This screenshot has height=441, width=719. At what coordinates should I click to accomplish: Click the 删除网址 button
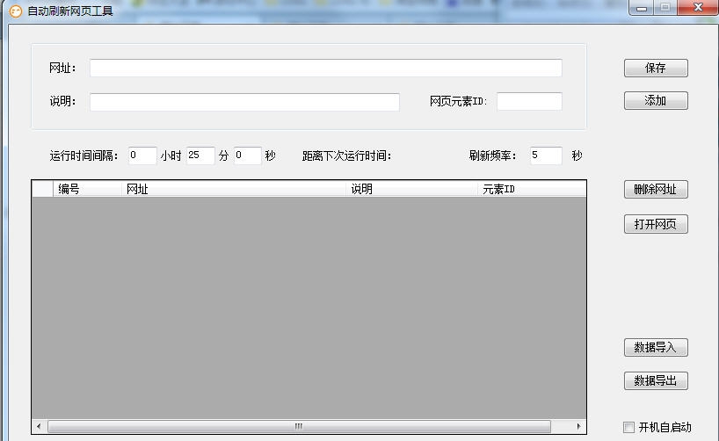point(656,190)
